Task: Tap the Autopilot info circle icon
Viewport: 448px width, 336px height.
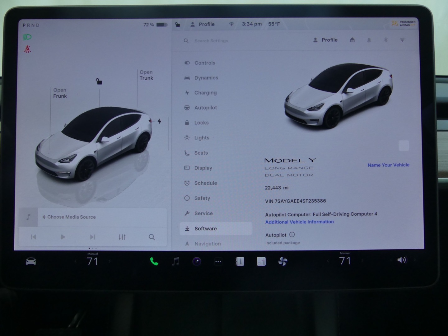Action: pos(292,235)
